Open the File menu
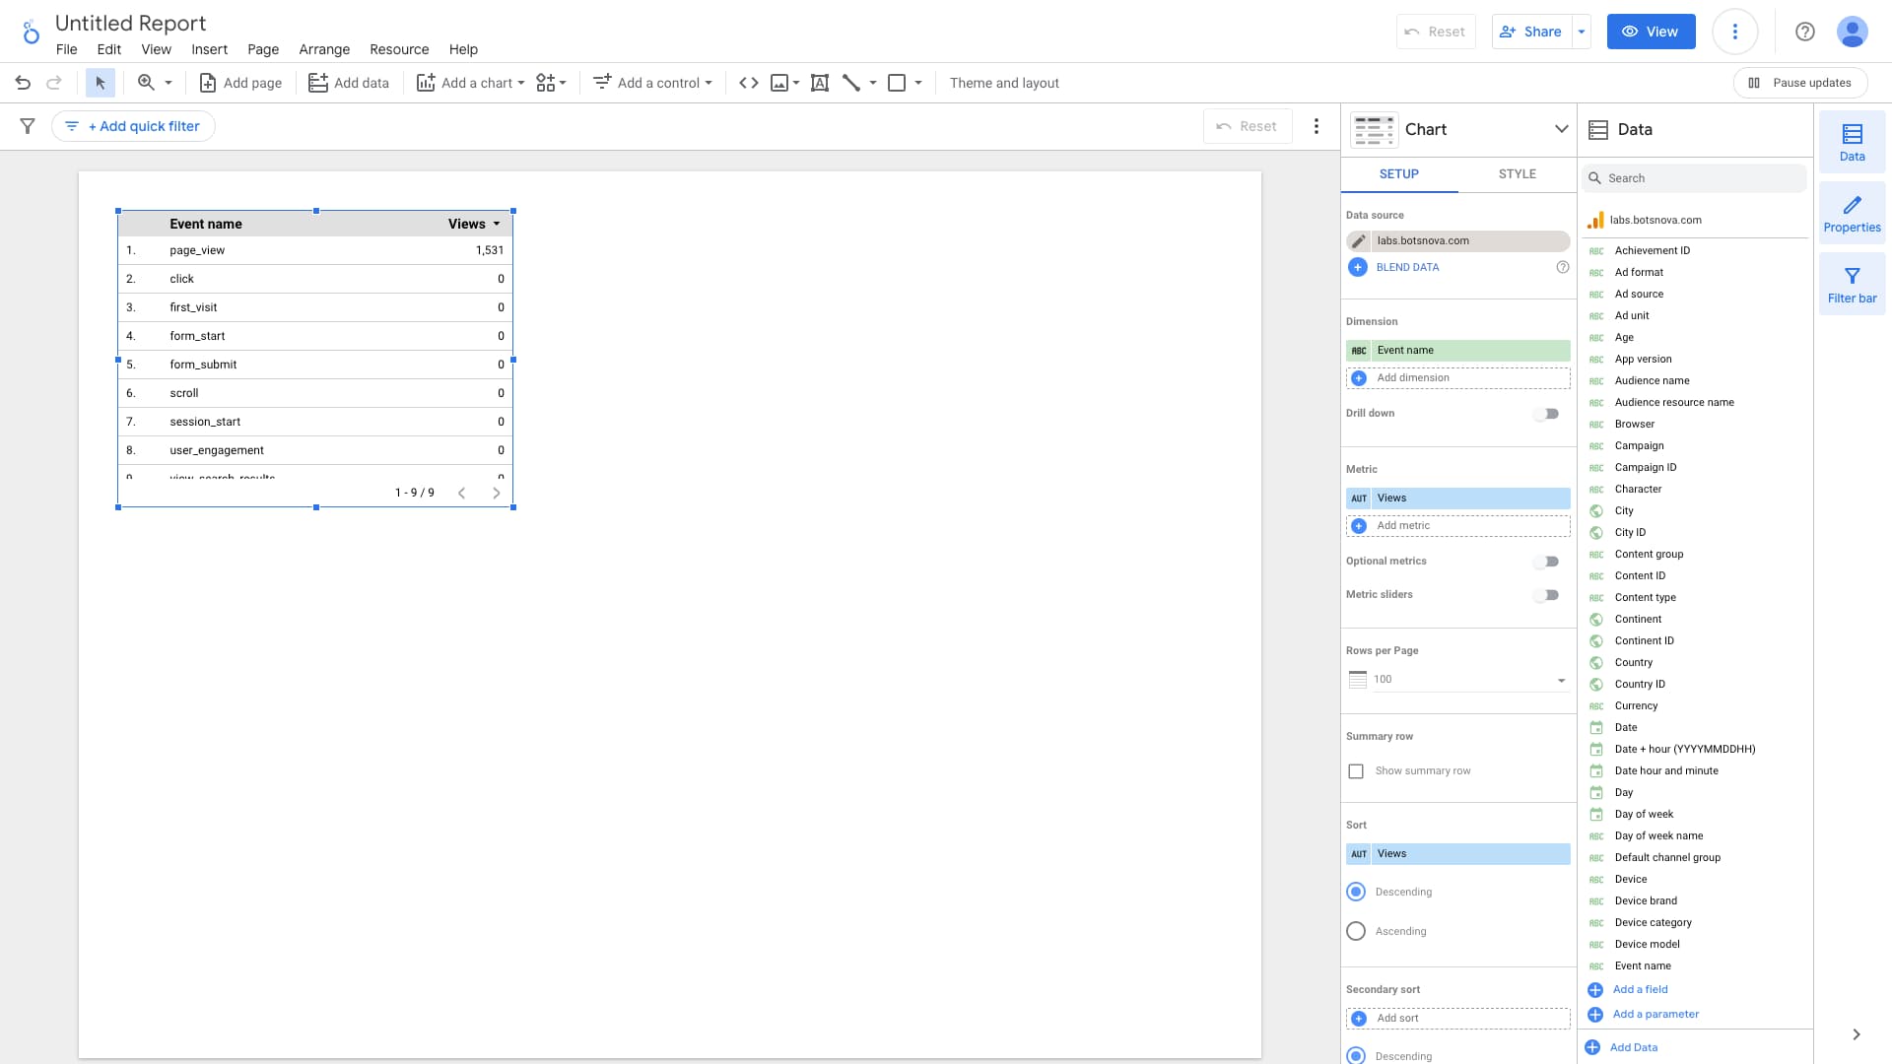This screenshot has height=1064, width=1892. coord(67,49)
